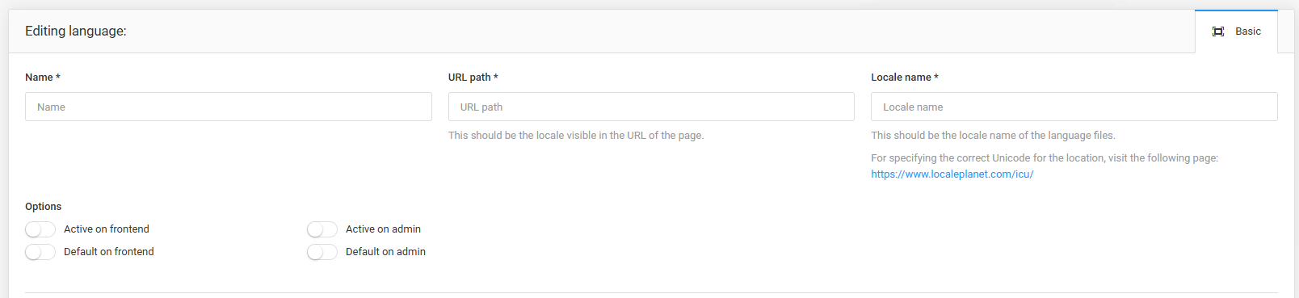
Task: Select the Locale name input field
Action: point(1074,107)
